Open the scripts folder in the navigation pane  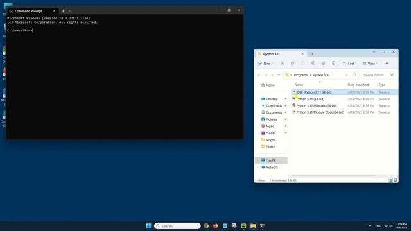tap(268, 140)
